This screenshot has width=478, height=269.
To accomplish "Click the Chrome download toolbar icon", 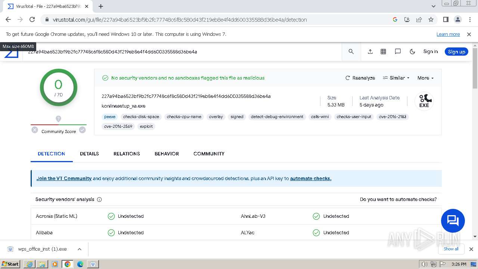I will 407,19.
